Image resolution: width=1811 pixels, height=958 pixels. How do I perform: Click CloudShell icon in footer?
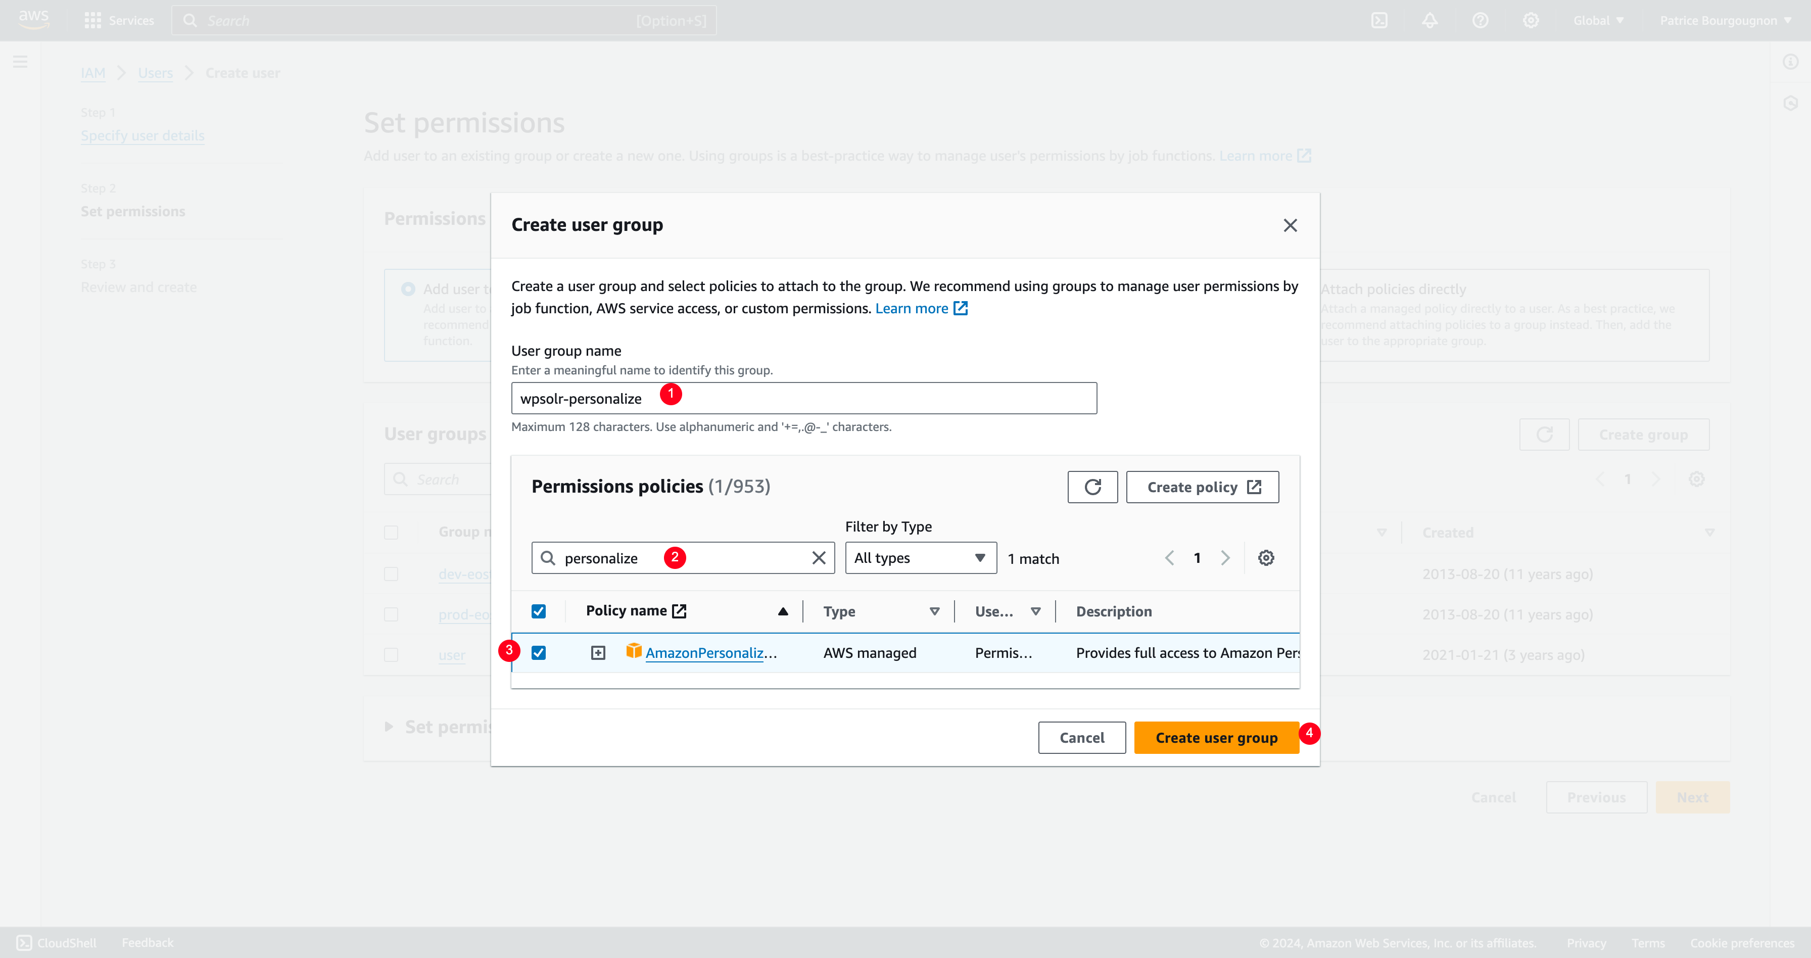pyautogui.click(x=24, y=942)
